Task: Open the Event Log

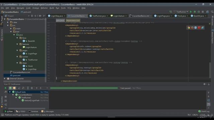Action: click(204, 111)
